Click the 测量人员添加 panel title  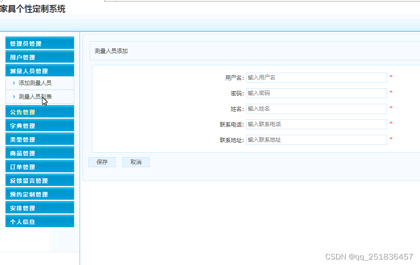tap(111, 51)
